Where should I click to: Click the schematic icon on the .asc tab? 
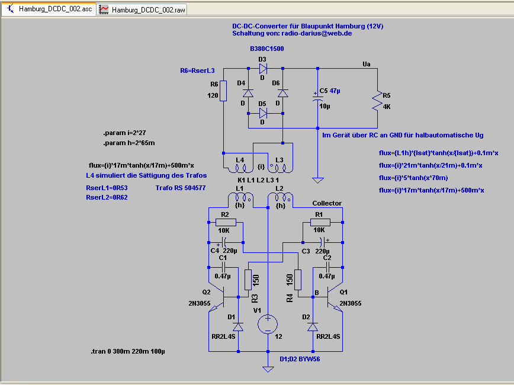point(11,9)
